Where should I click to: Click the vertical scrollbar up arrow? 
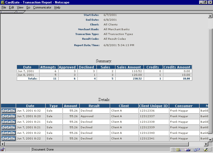[x=210, y=16]
